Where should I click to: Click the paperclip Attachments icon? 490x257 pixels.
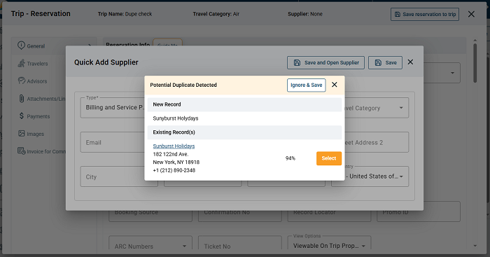coord(21,99)
